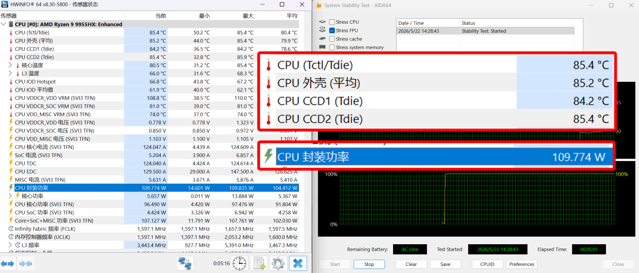Click the Test Started 2026/5/22 14:28:43 field

(x=498, y=249)
